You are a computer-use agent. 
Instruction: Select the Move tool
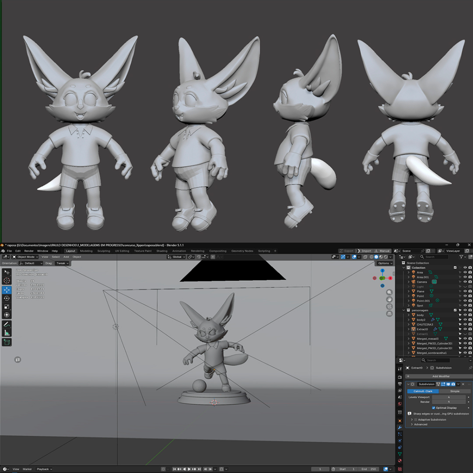(7, 290)
